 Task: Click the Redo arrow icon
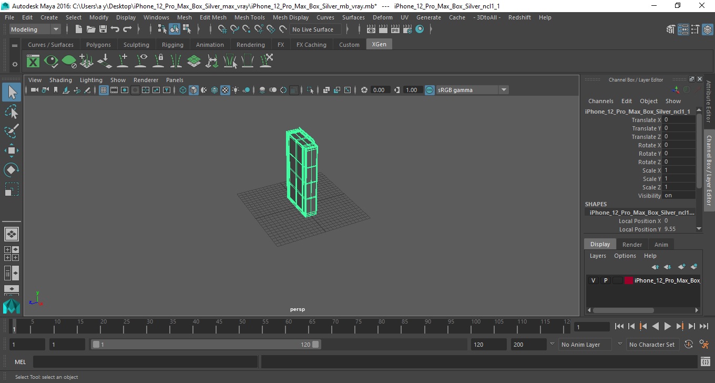(127, 29)
